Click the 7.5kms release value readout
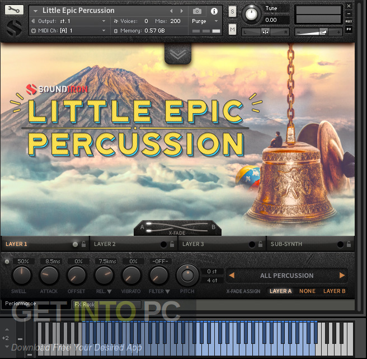This screenshot has width=367, height=359. (x=107, y=262)
